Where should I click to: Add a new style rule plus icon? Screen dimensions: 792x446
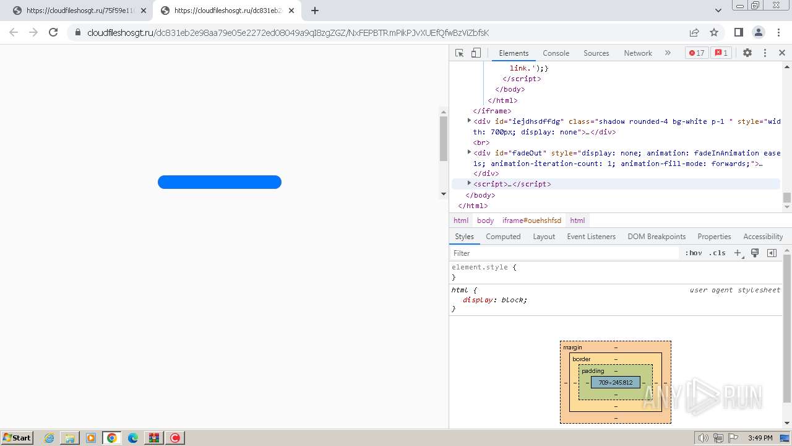click(x=738, y=253)
